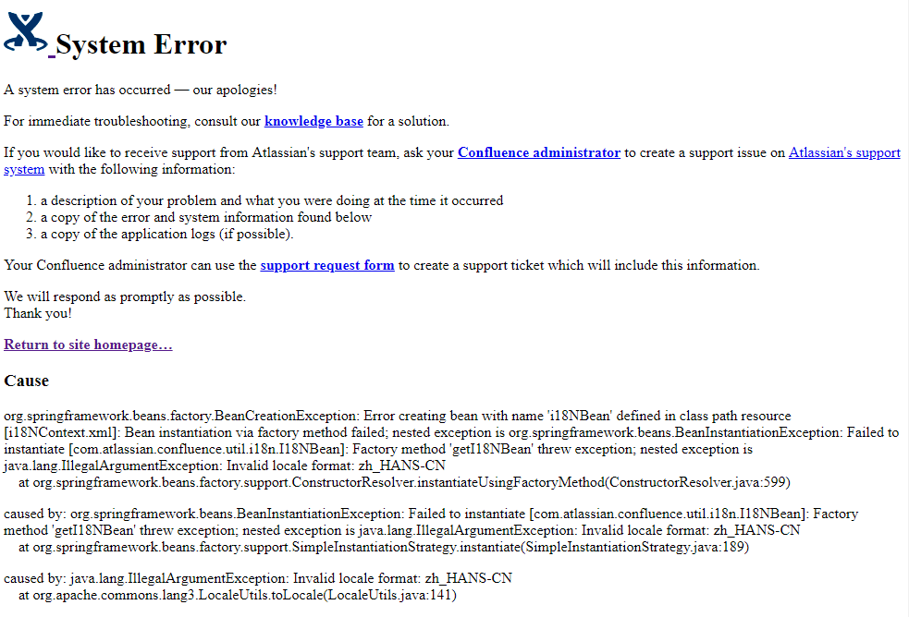Click 'caused by: java.lang.IllegalArgumentException' line
The image size is (909, 617).
pos(258,578)
